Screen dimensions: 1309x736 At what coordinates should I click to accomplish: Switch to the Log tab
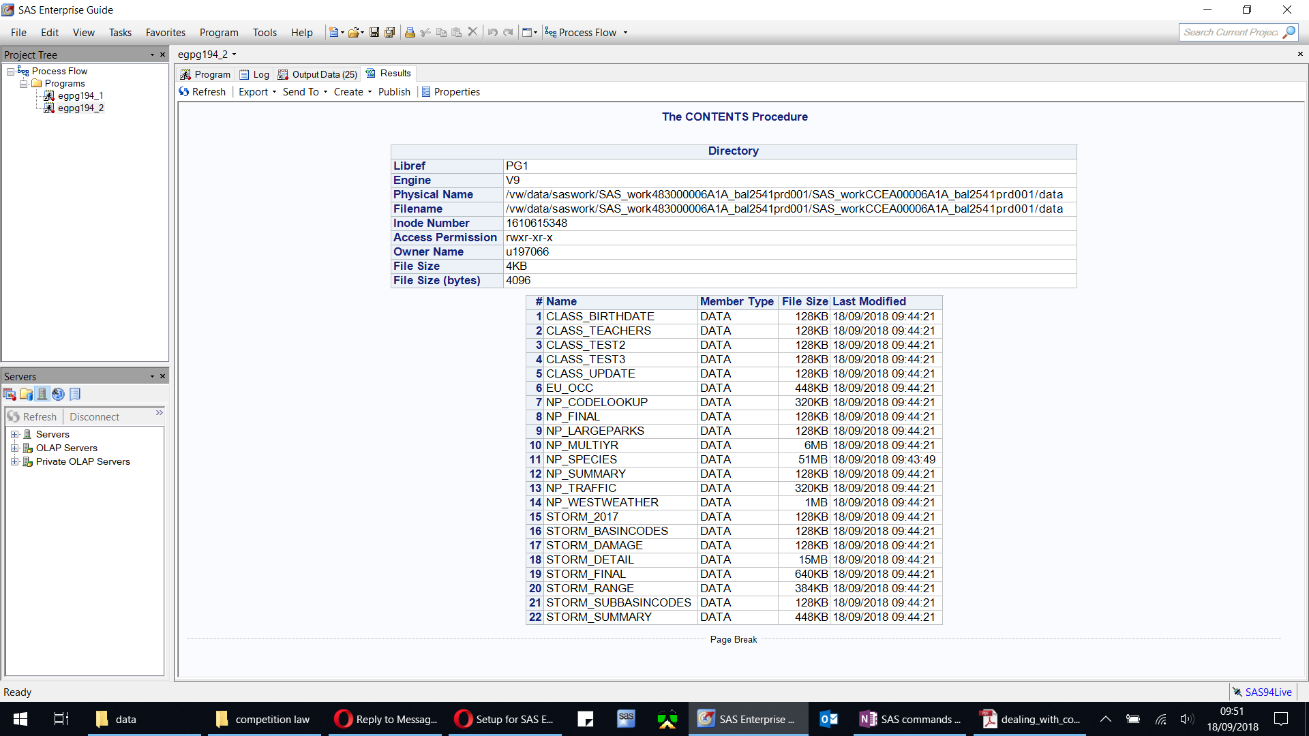pos(254,74)
